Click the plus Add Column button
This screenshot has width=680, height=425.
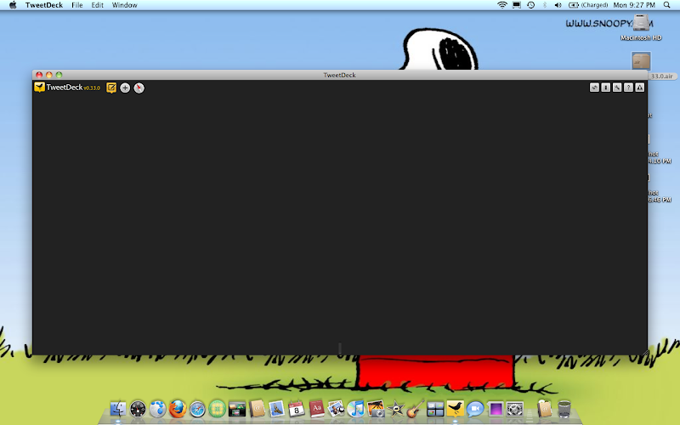coord(125,88)
